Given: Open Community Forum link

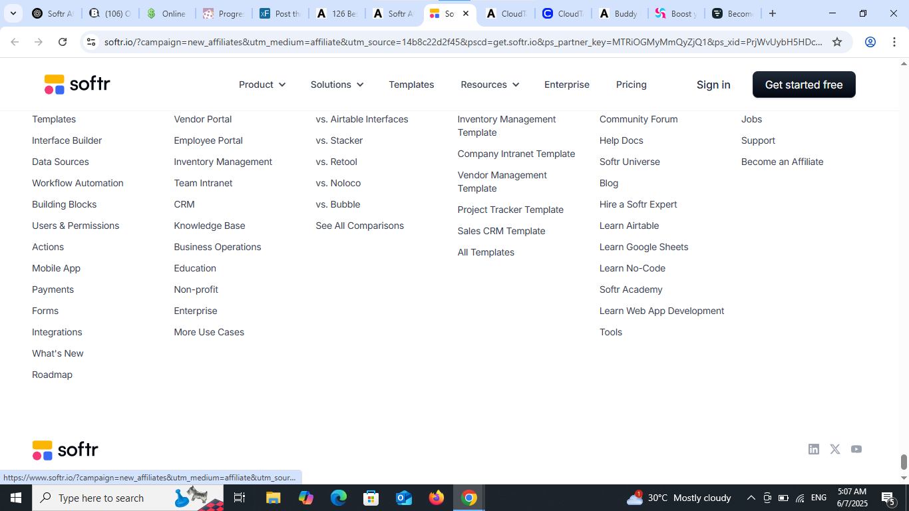Looking at the screenshot, I should (639, 119).
